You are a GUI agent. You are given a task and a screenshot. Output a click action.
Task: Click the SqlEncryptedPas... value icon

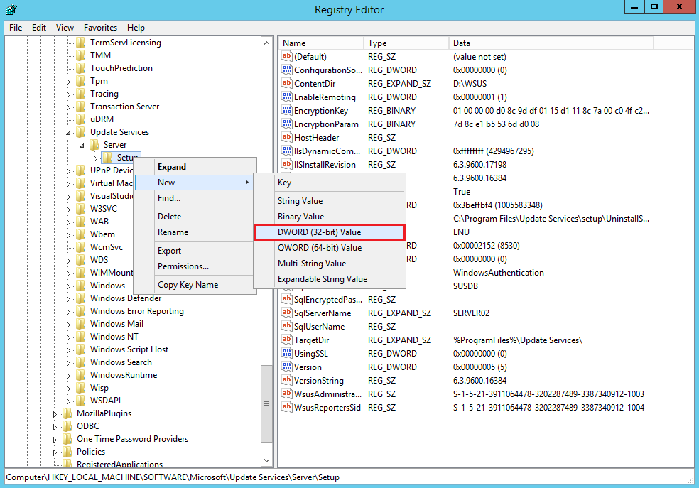coord(287,299)
